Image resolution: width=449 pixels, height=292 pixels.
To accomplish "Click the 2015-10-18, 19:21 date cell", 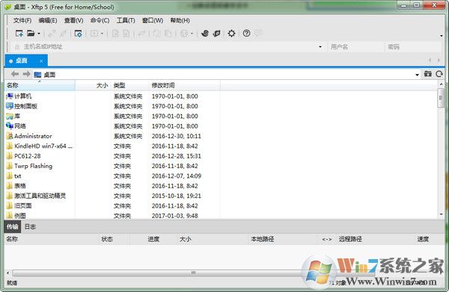I will (x=177, y=196).
